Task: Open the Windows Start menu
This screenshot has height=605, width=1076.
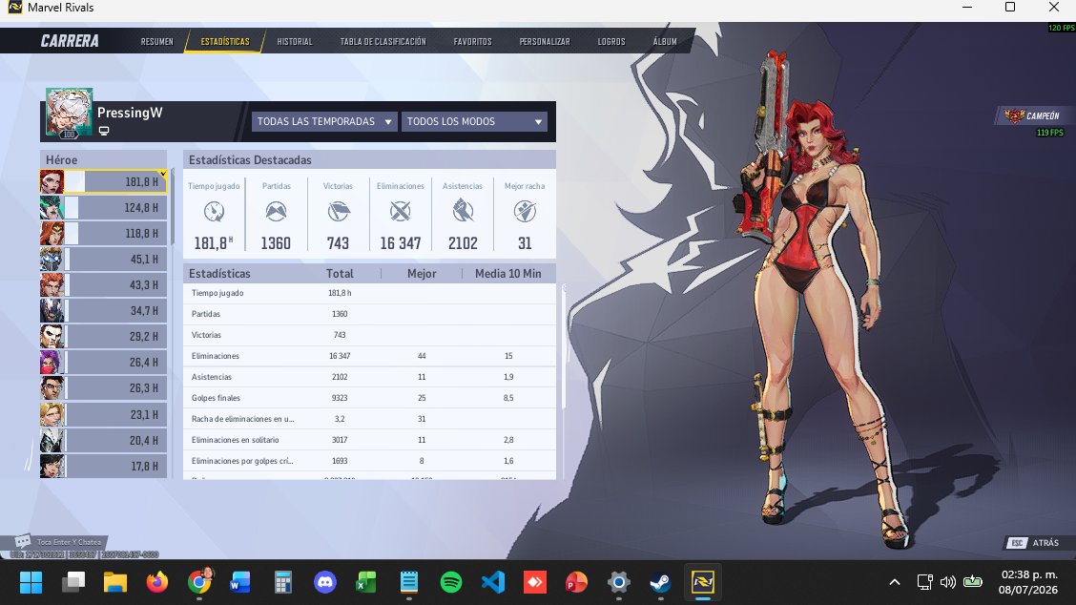Action: [x=31, y=582]
